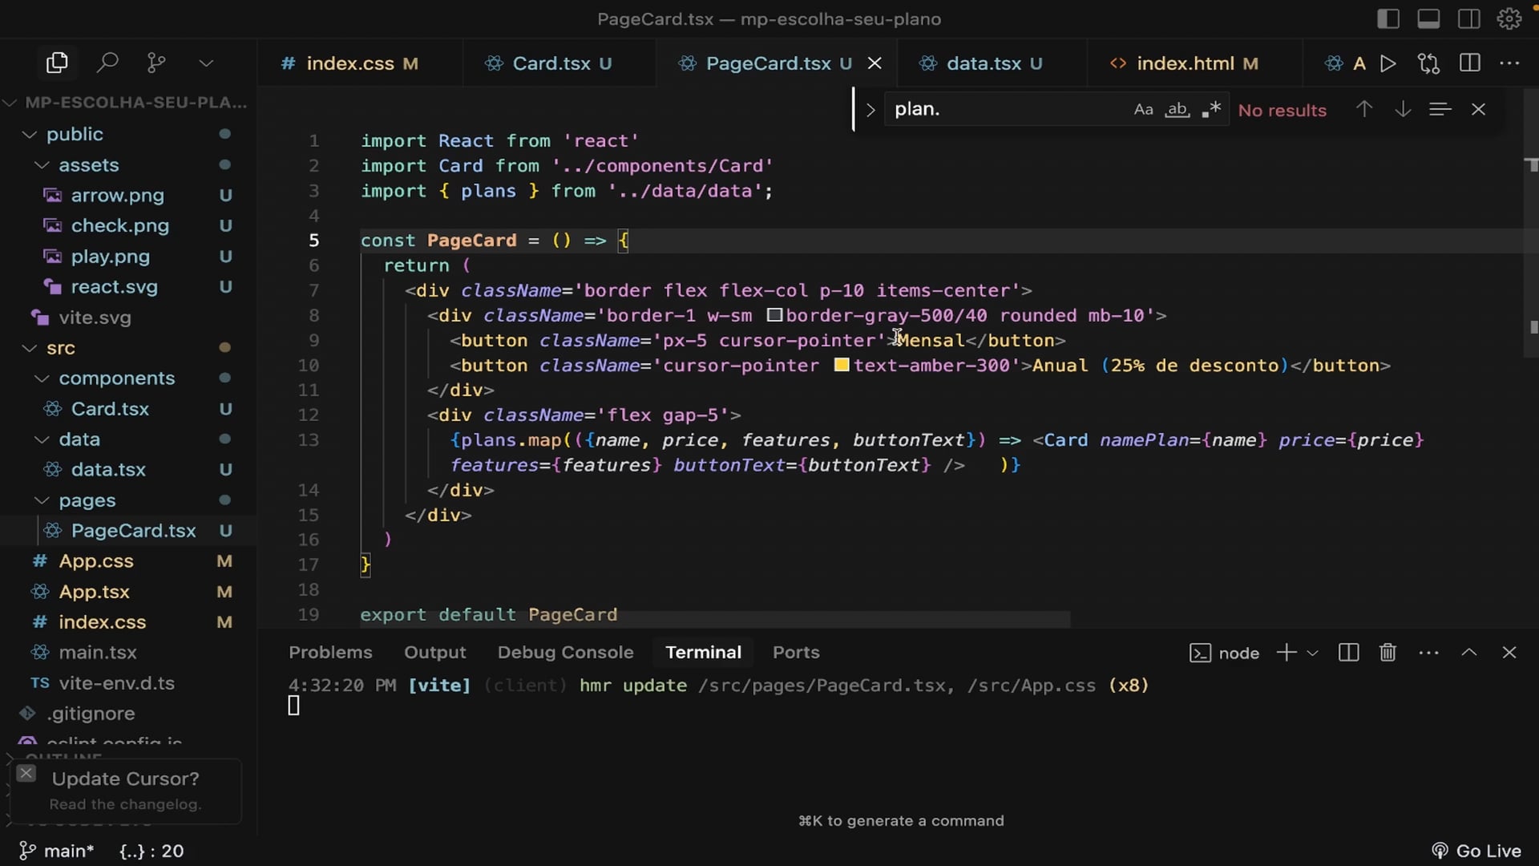Image resolution: width=1539 pixels, height=866 pixels.
Task: Open the Problems panel tab
Action: (x=330, y=653)
